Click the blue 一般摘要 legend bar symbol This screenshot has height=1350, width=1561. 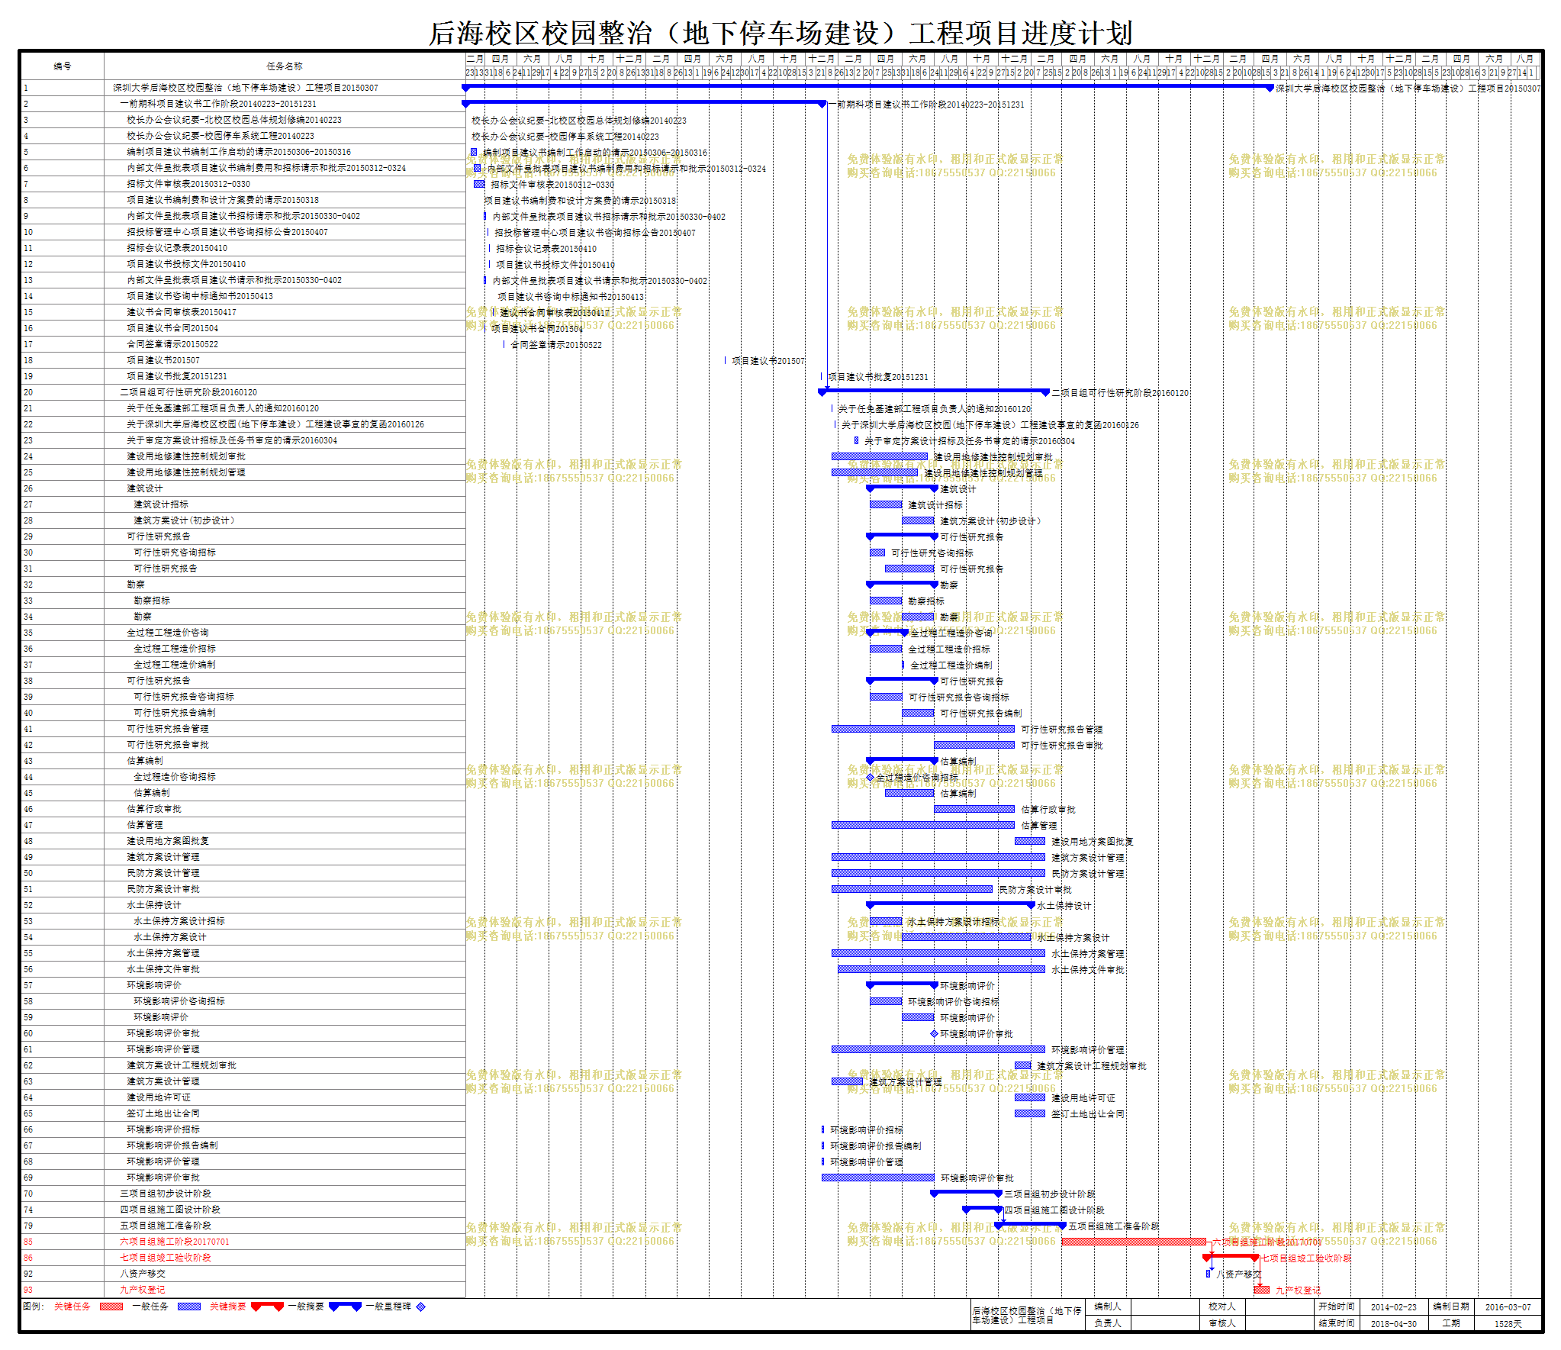point(345,1307)
